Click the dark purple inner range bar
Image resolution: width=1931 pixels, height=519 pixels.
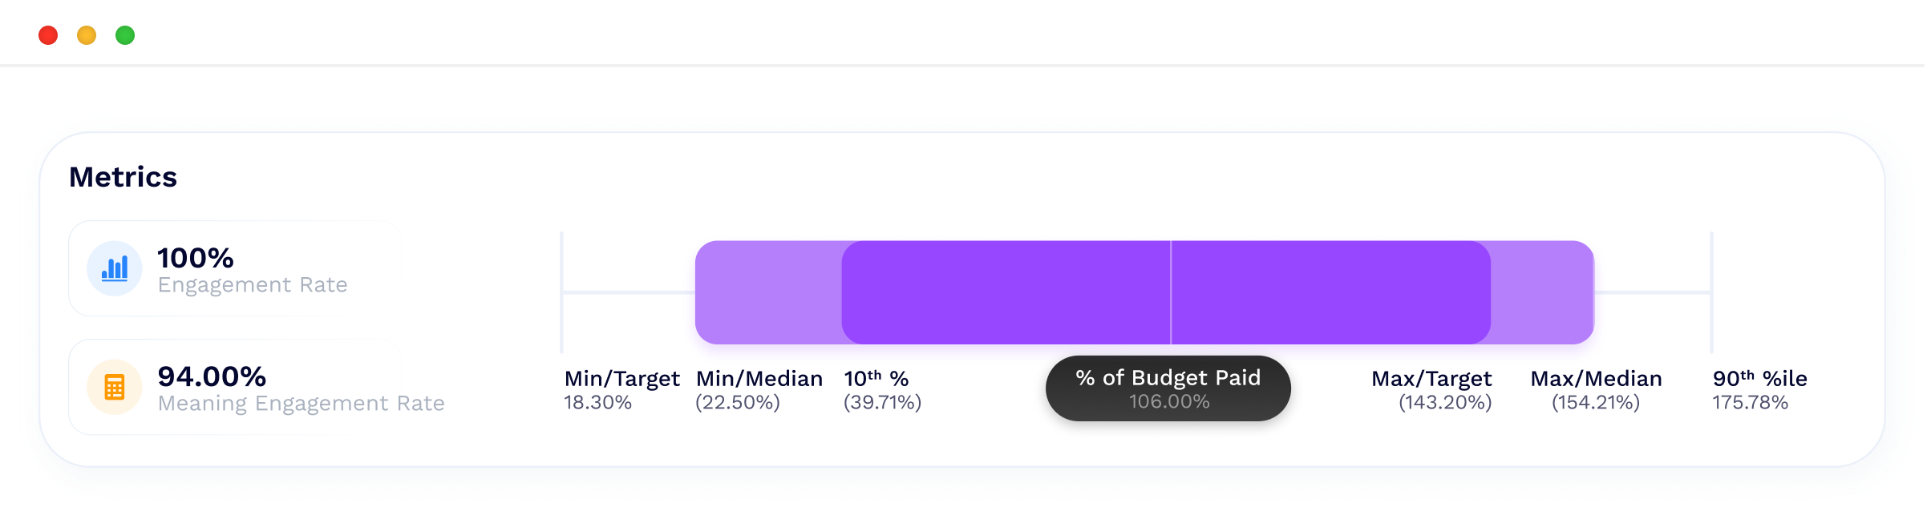[1002, 292]
